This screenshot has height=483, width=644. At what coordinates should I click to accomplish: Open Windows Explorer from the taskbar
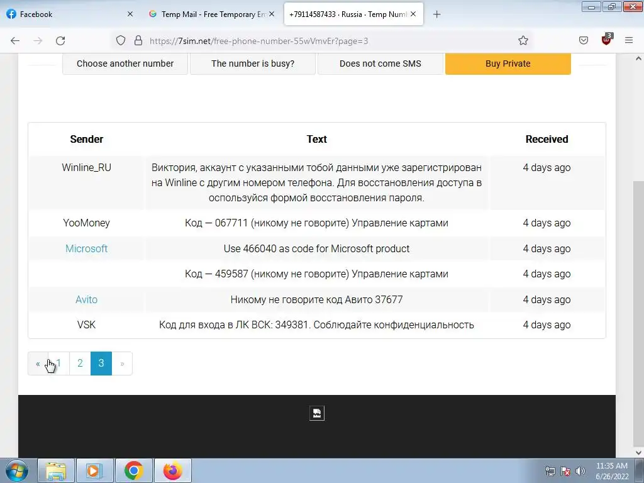[56, 470]
